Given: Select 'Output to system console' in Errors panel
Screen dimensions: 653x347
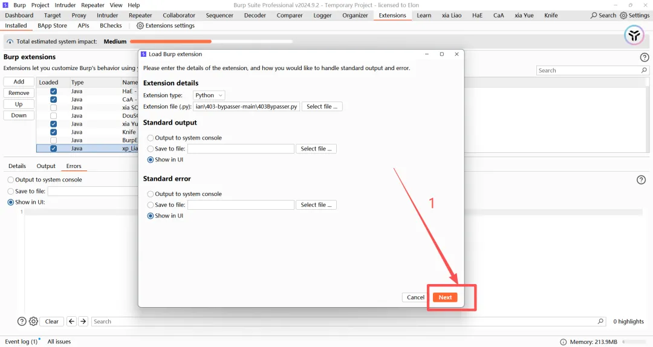Looking at the screenshot, I should point(11,180).
